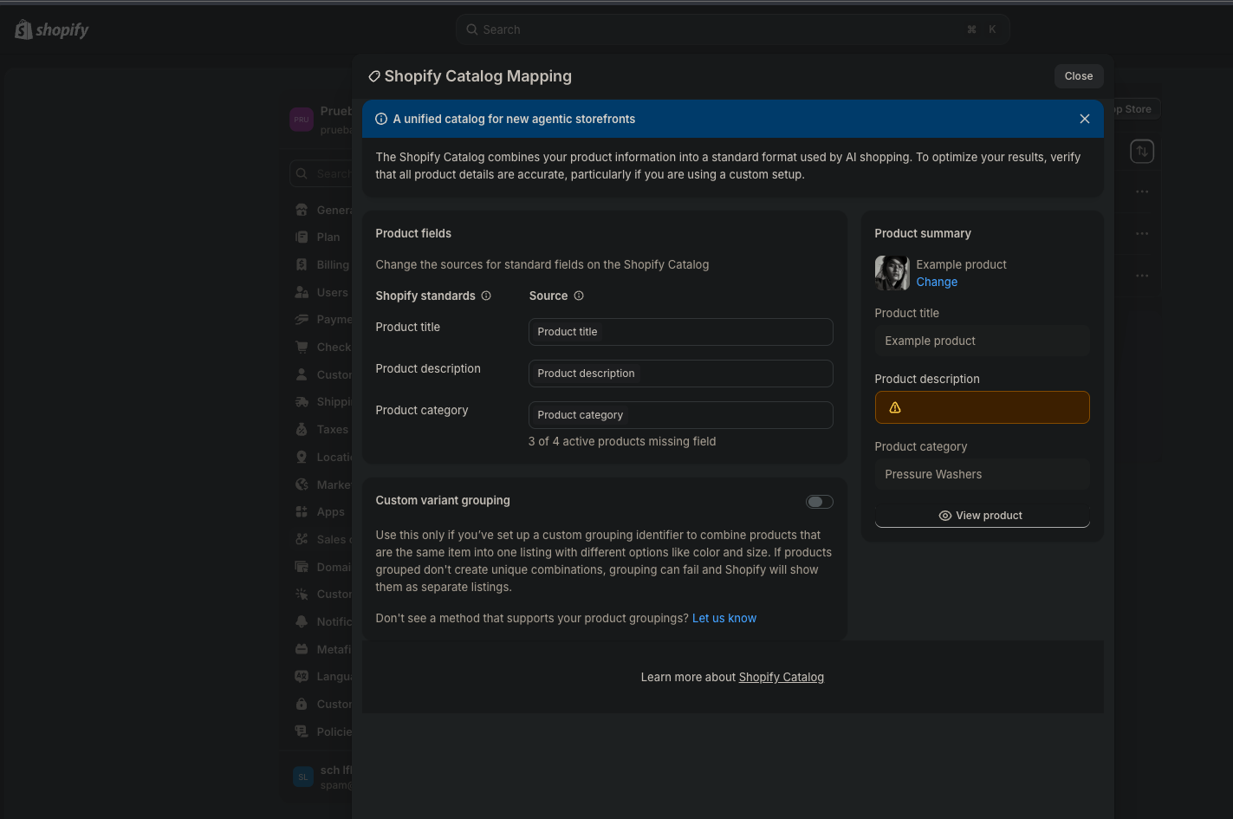
Task: Click the Locations pin icon in sidebar
Action: pos(302,457)
